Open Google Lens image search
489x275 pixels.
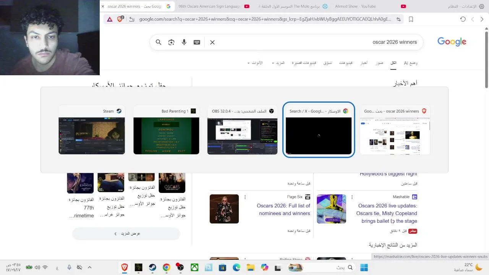pos(171,42)
